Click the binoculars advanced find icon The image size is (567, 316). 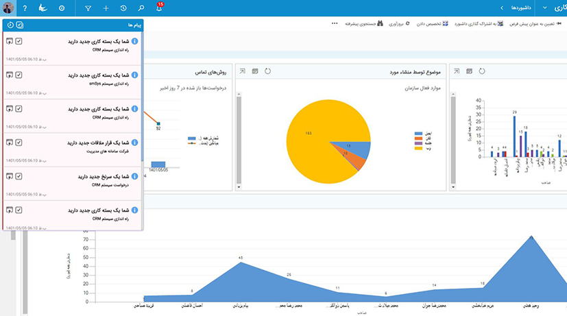pos(380,23)
